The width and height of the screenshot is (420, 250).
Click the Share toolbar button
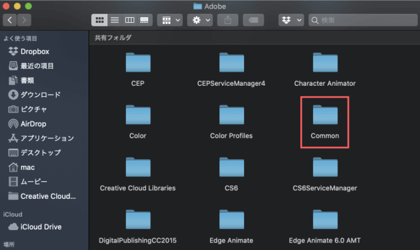pyautogui.click(x=228, y=20)
